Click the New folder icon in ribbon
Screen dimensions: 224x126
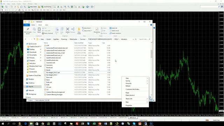pyautogui.click(x=79, y=31)
